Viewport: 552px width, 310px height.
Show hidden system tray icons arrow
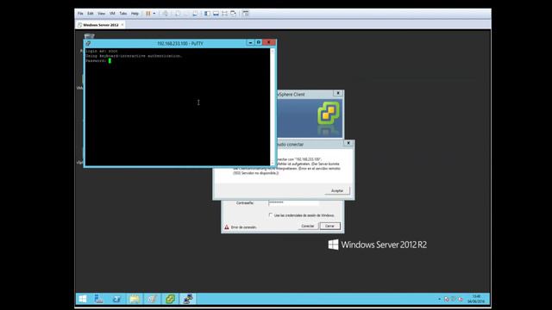pyautogui.click(x=439, y=299)
